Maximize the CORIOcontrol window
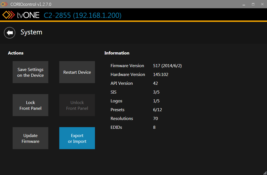The image size is (267, 175). (x=253, y=4)
